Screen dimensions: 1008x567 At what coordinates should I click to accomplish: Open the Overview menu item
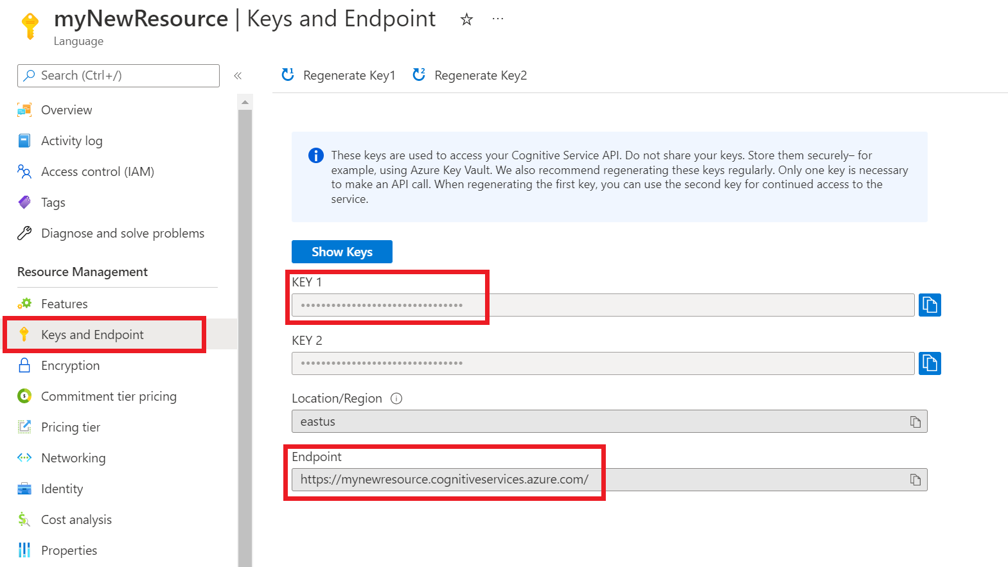click(x=66, y=110)
